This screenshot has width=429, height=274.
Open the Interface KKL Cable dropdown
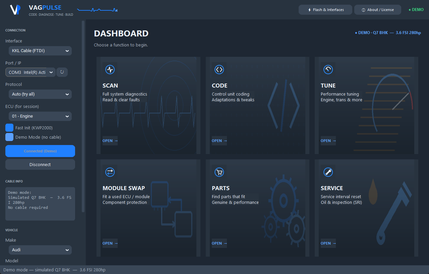(x=40, y=51)
